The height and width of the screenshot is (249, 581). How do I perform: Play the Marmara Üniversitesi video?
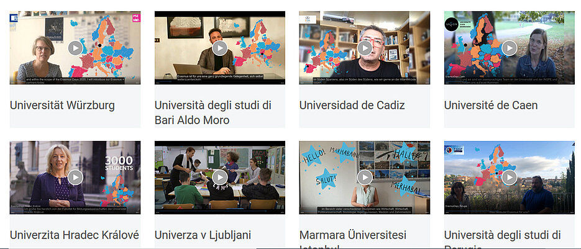pyautogui.click(x=365, y=178)
